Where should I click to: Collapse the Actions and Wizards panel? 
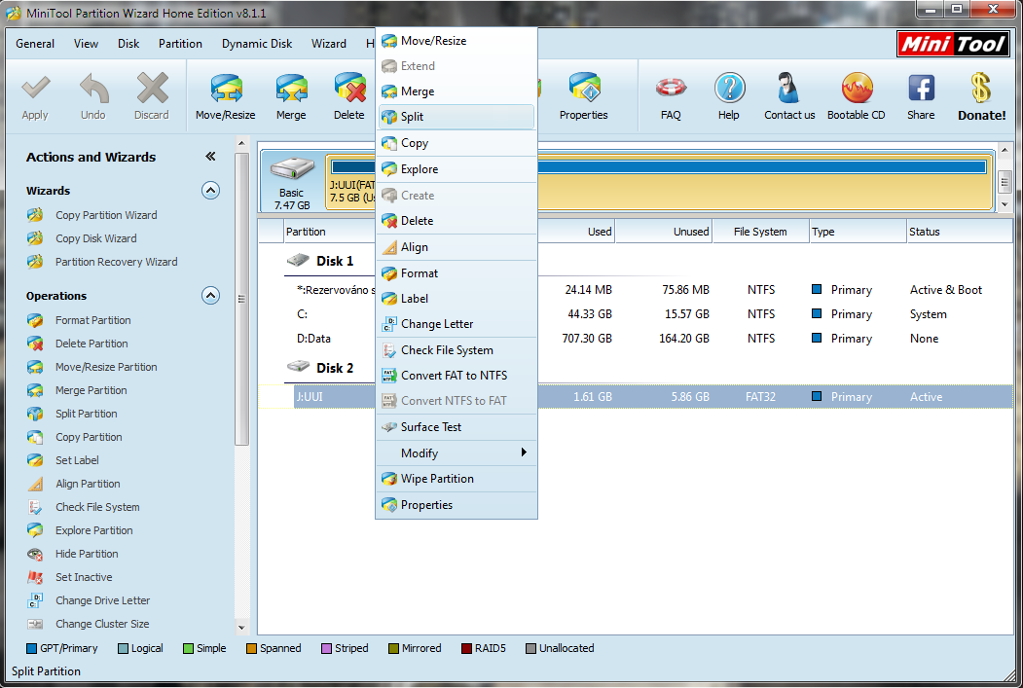[210, 157]
